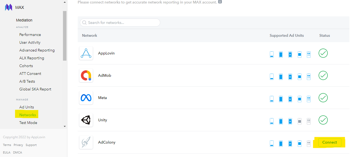Click the Unity network logo

86,120
